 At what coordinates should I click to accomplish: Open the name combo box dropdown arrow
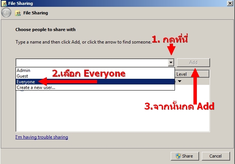point(171,62)
